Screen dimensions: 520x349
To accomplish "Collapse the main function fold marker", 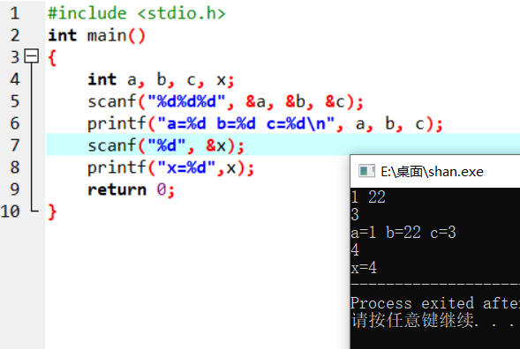I will pyautogui.click(x=32, y=56).
